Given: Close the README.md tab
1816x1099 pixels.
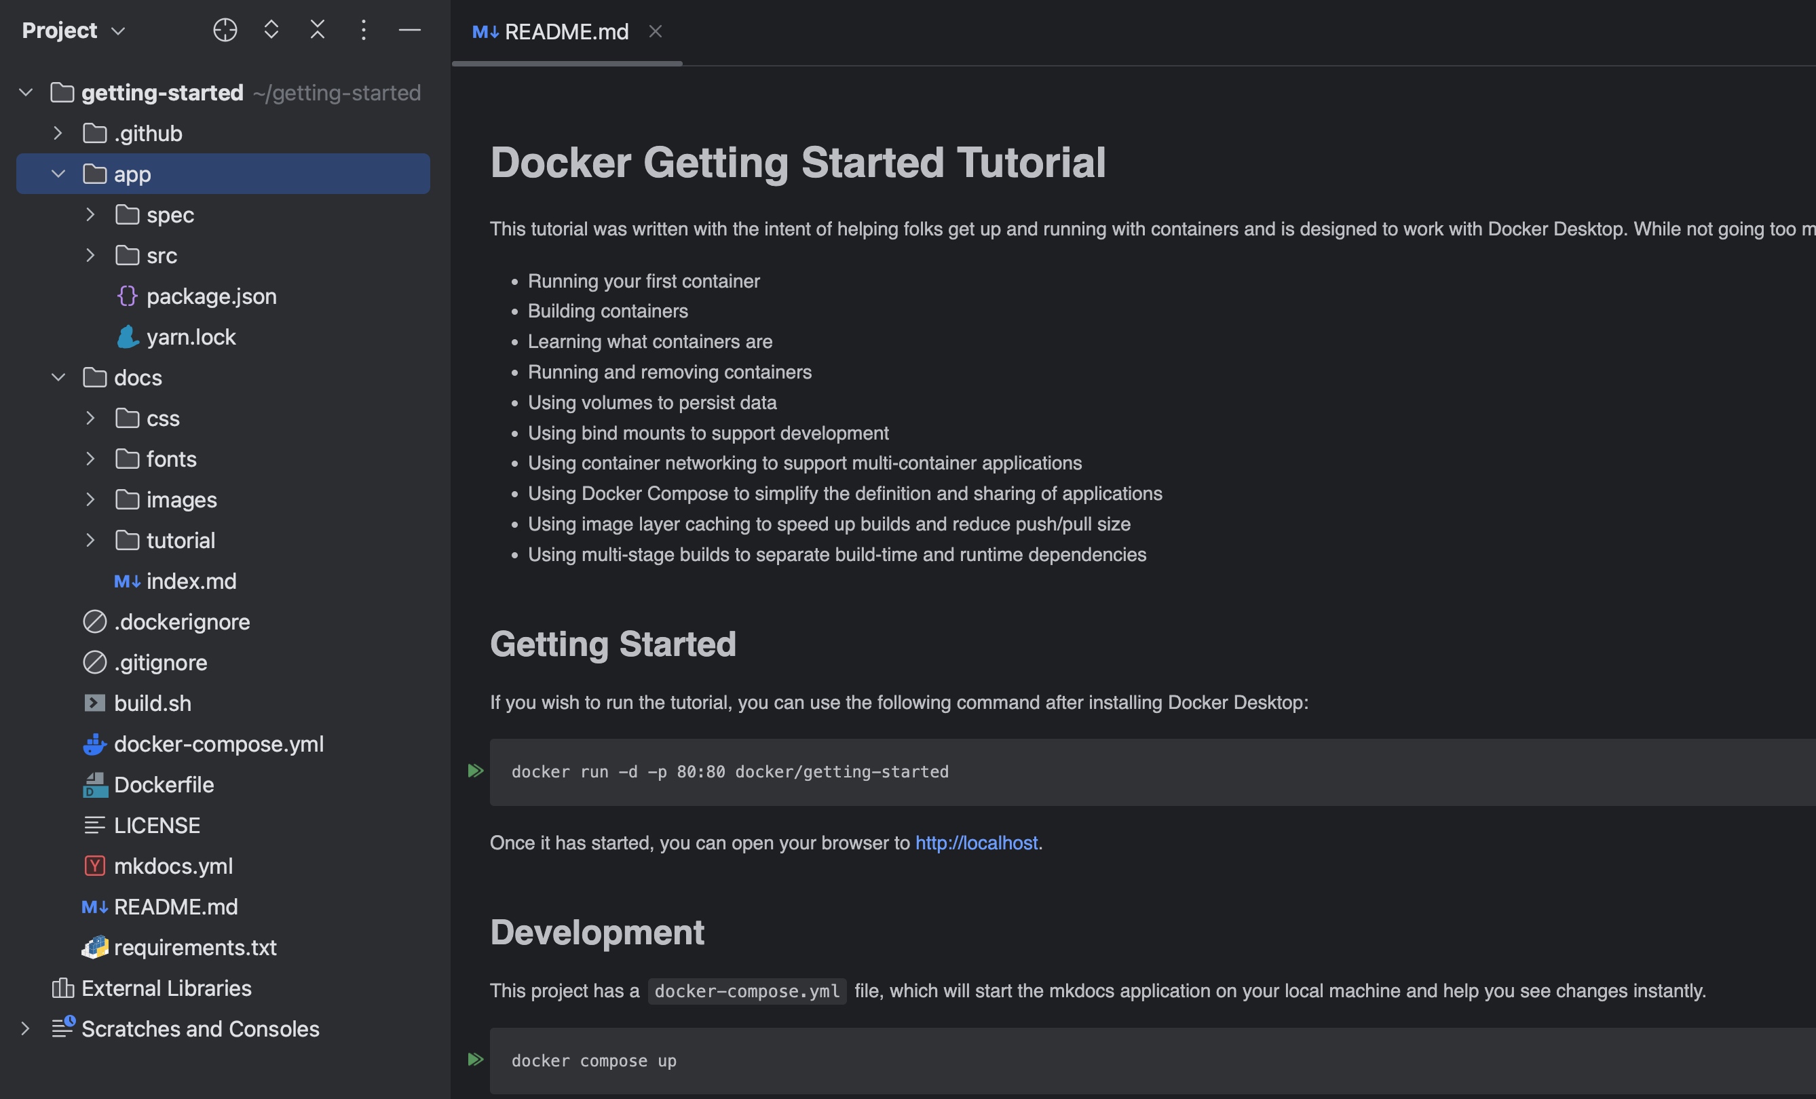Looking at the screenshot, I should pos(655,32).
